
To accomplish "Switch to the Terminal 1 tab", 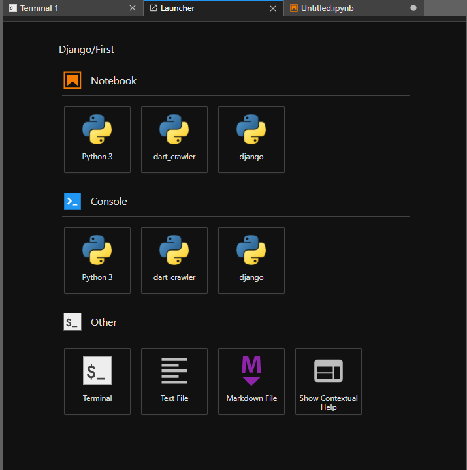I will [x=73, y=8].
